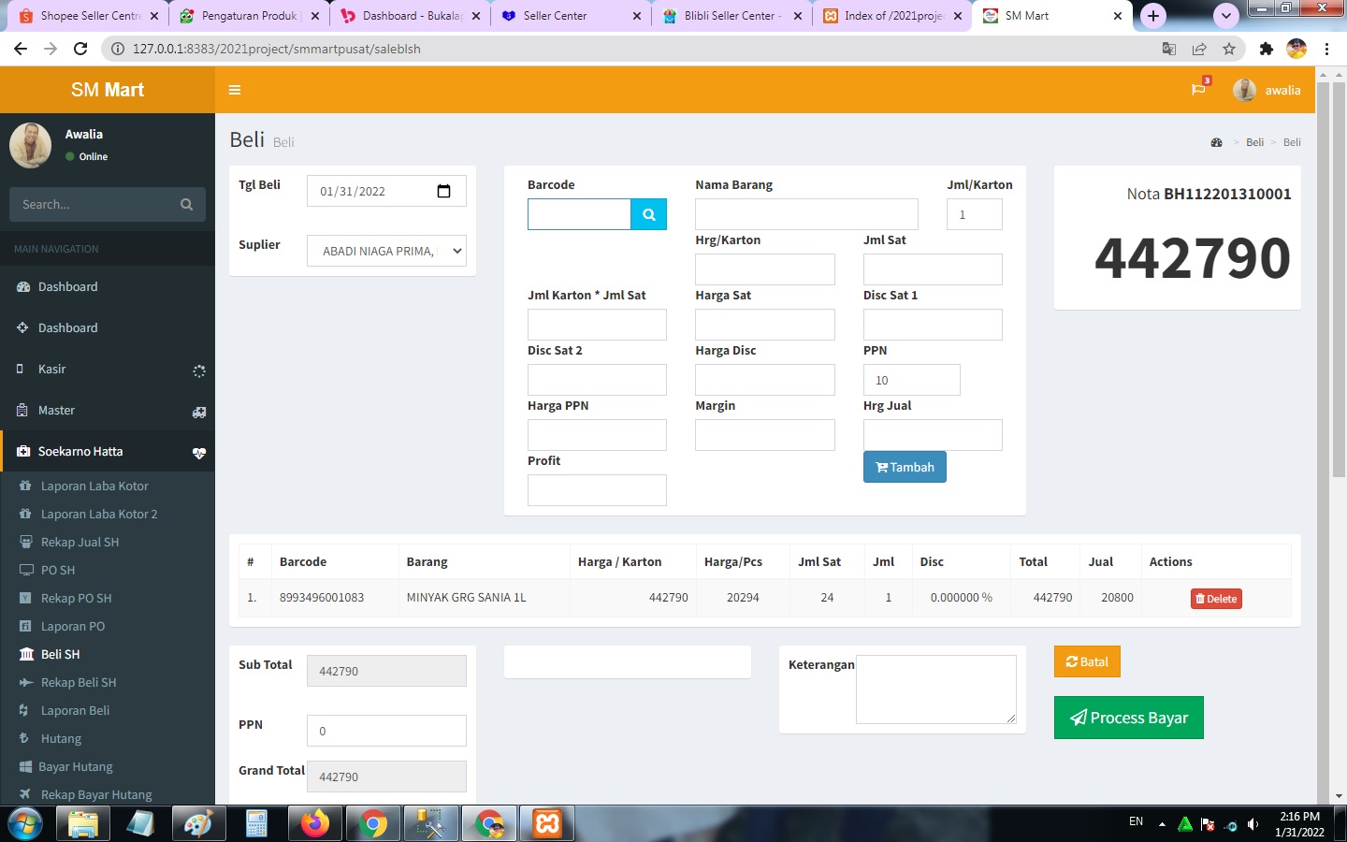Screen dimensions: 1347x842
Task: Toggle the sidebar hamburger menu
Action: click(x=235, y=90)
